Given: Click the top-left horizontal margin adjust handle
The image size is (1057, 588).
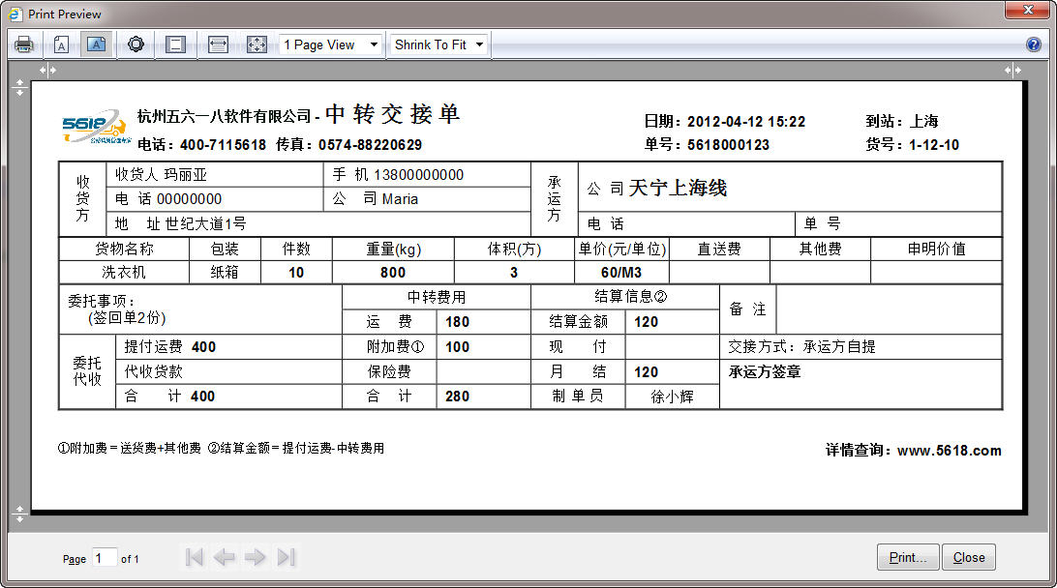Looking at the screenshot, I should (46, 71).
